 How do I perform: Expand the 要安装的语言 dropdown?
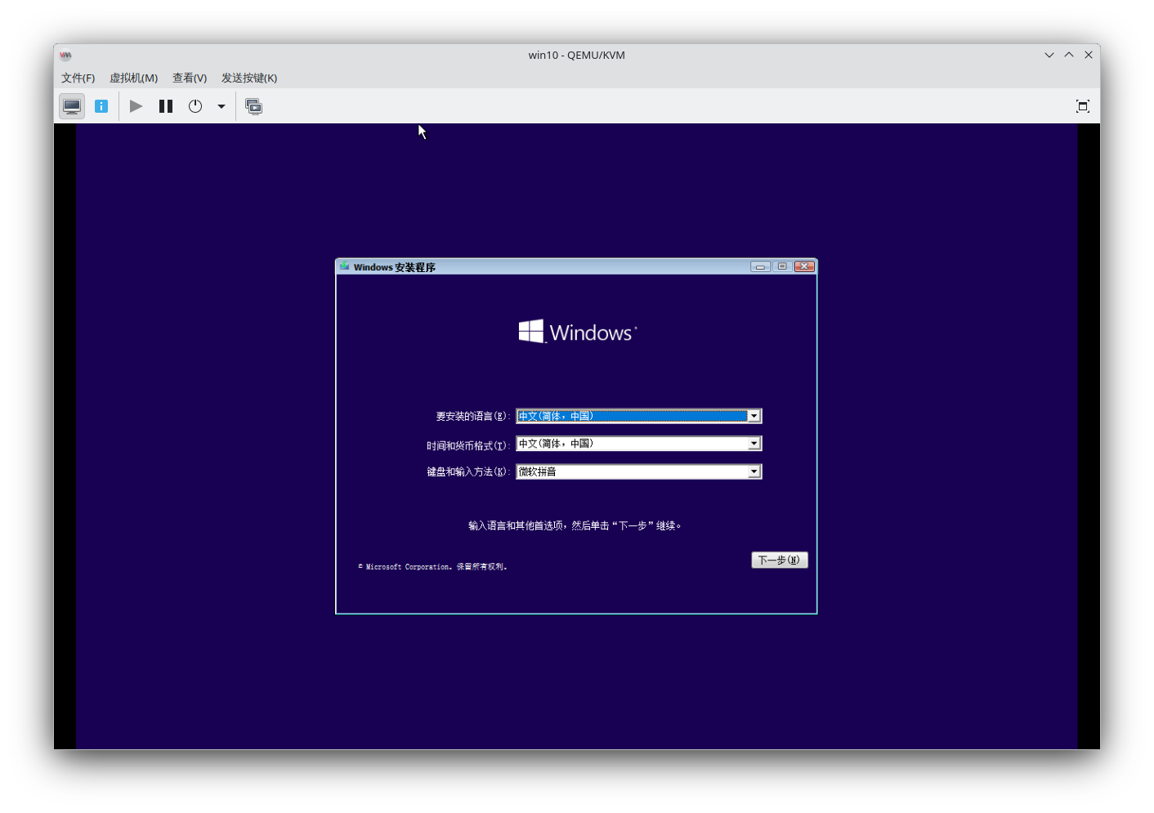click(754, 416)
